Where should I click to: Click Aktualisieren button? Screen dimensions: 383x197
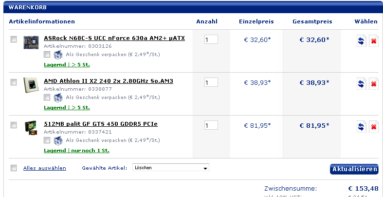pyautogui.click(x=354, y=169)
